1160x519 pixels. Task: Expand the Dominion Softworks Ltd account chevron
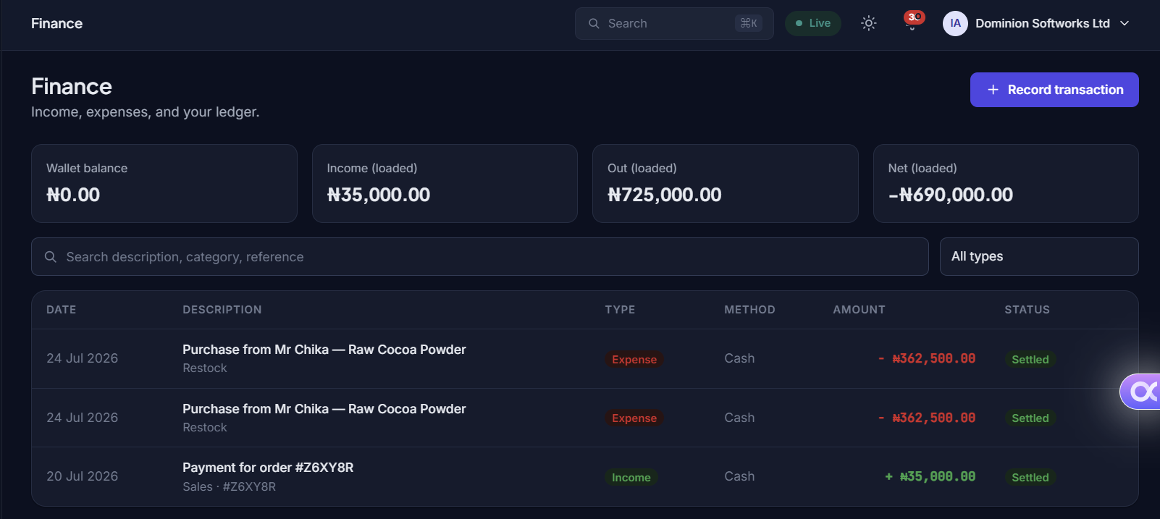click(1125, 23)
